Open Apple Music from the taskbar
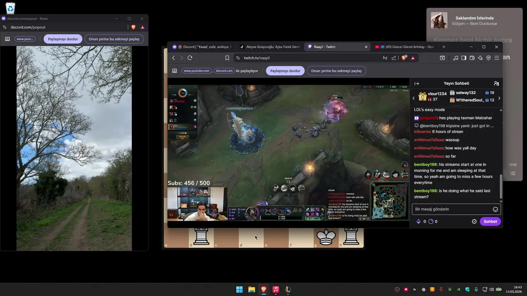The width and height of the screenshot is (527, 296). point(276,289)
